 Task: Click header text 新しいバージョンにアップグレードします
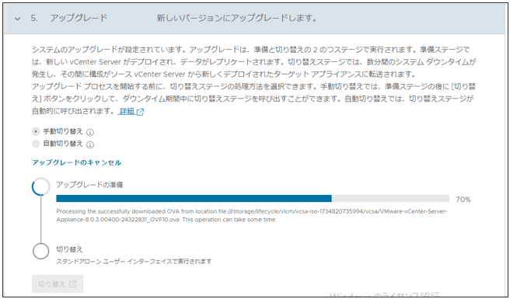(237, 18)
